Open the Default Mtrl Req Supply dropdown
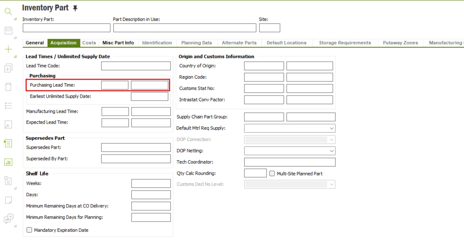This screenshot has width=464, height=241. (x=290, y=128)
